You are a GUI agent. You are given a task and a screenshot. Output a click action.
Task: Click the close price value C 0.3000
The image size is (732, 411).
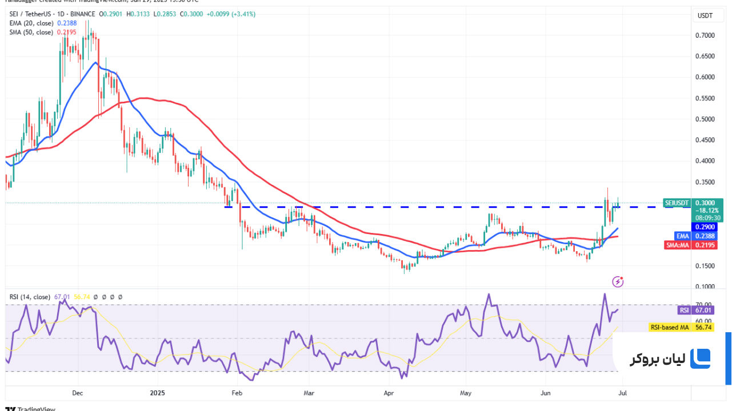tap(192, 14)
